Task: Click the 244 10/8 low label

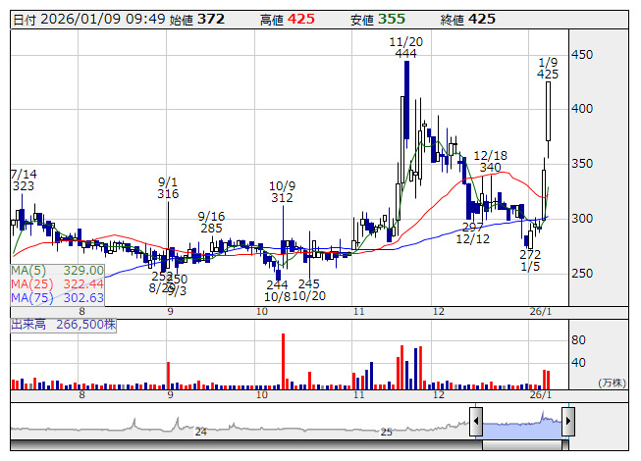Action: tap(277, 290)
